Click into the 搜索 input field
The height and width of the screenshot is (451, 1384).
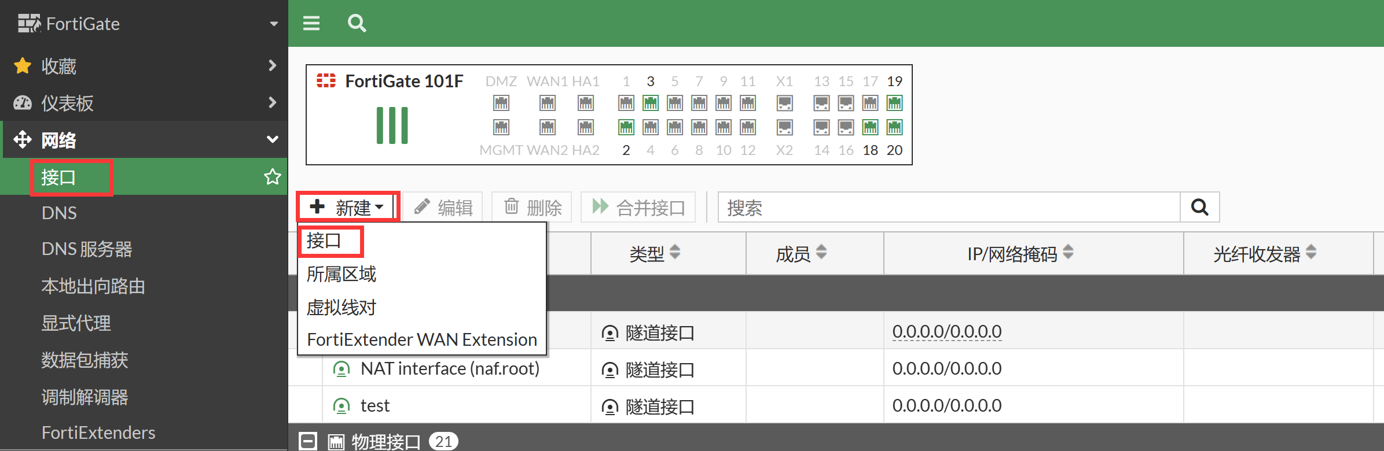pos(948,207)
